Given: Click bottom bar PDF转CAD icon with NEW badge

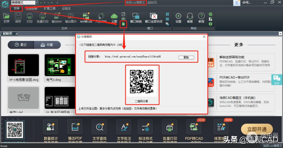Looking at the screenshot, I should 194,127.
